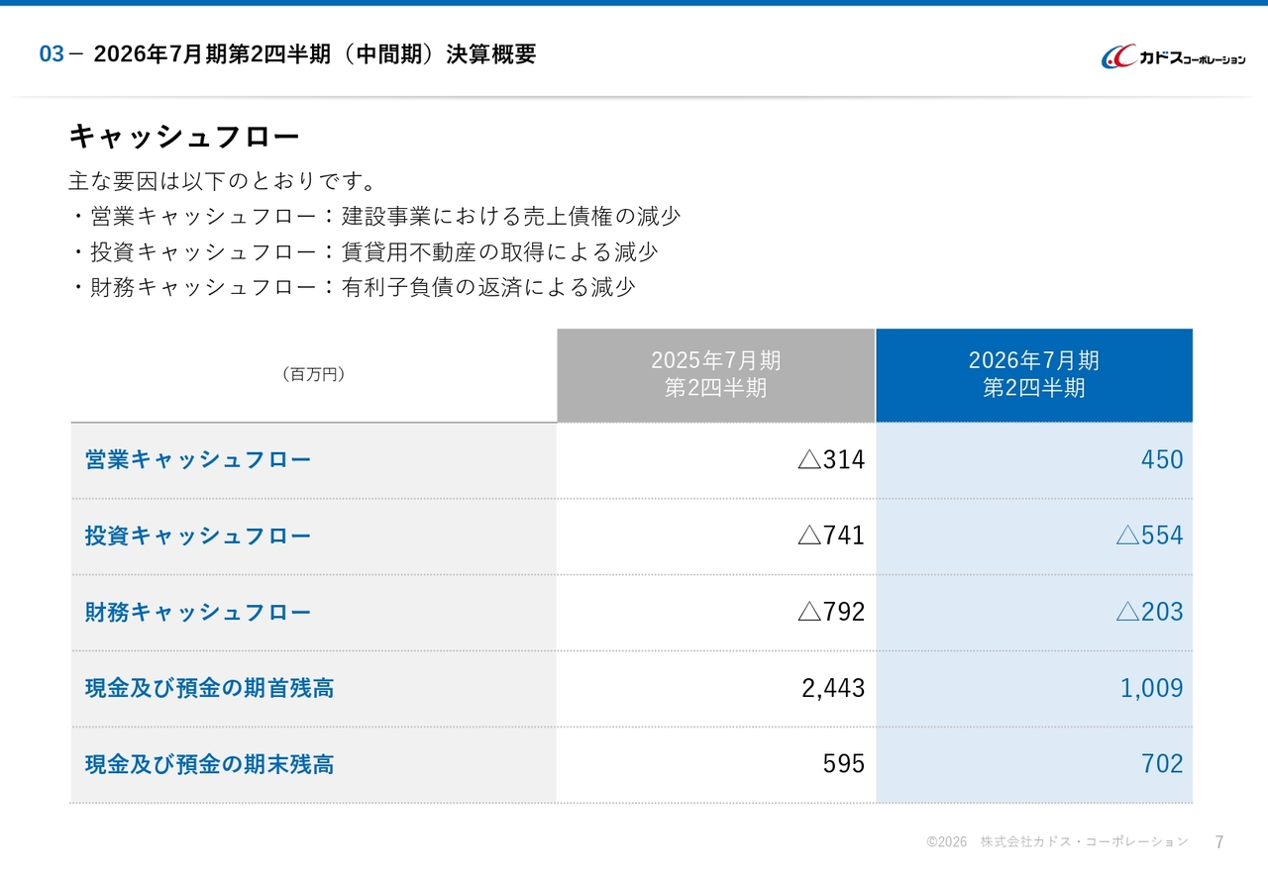Click the 現金及び預金の期末残高 row label

209,764
